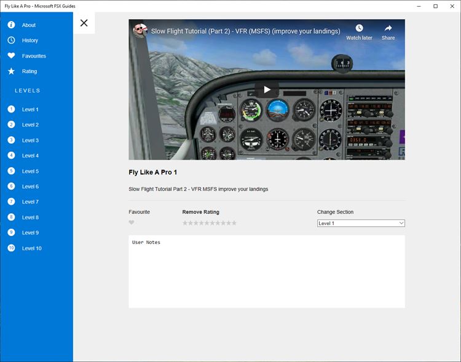The width and height of the screenshot is (461, 362).
Task: Select the Level 3 numbered circle icon
Action: 11,140
